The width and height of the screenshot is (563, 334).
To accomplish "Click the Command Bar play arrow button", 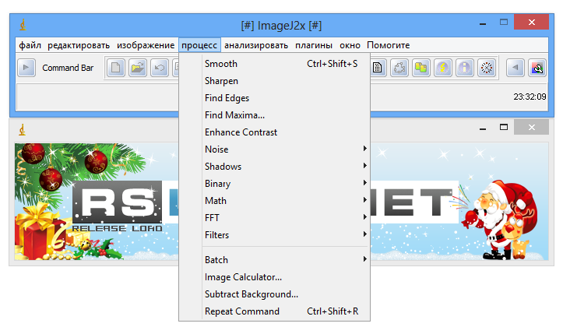I will pyautogui.click(x=26, y=68).
